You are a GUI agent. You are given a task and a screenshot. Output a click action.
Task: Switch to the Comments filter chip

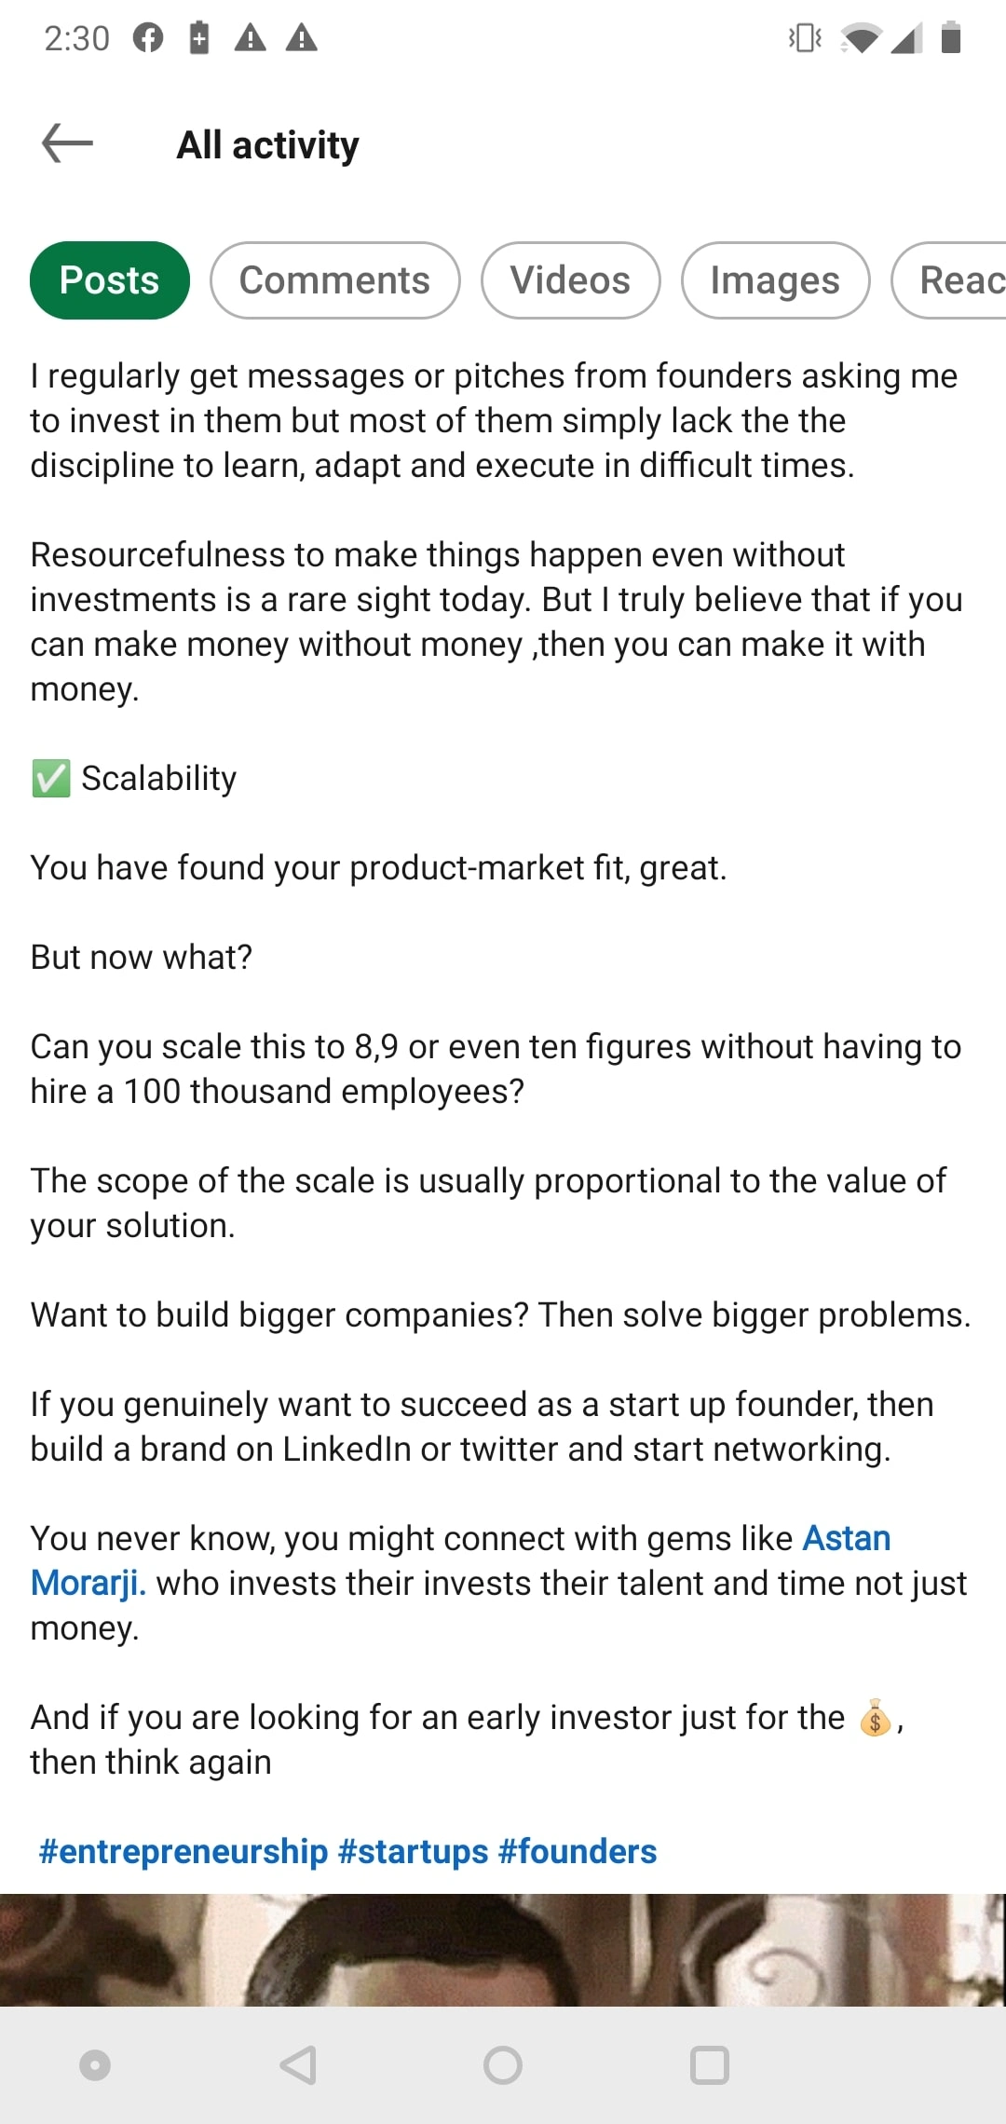(335, 280)
